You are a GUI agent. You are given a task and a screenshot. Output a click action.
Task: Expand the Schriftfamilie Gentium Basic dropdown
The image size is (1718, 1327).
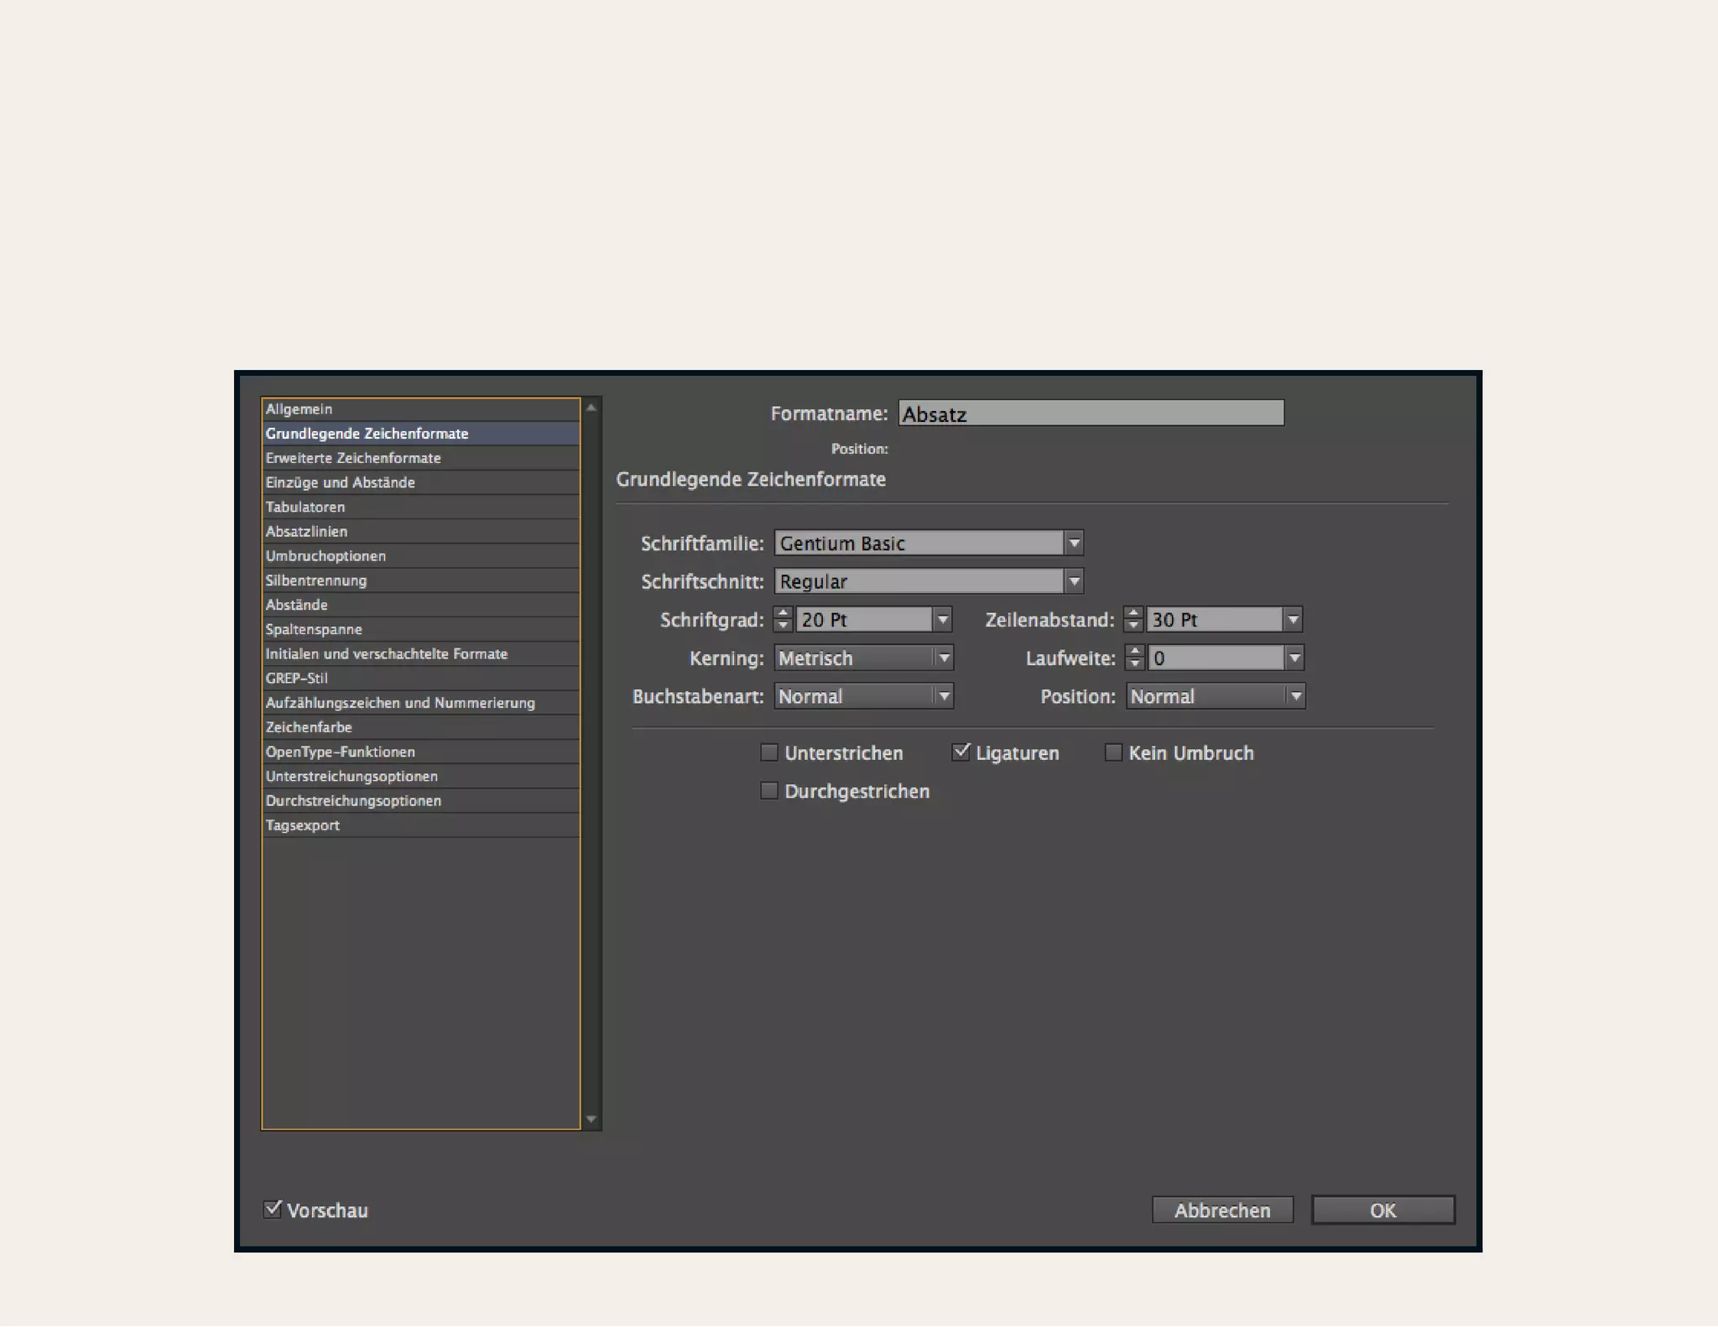[1074, 544]
